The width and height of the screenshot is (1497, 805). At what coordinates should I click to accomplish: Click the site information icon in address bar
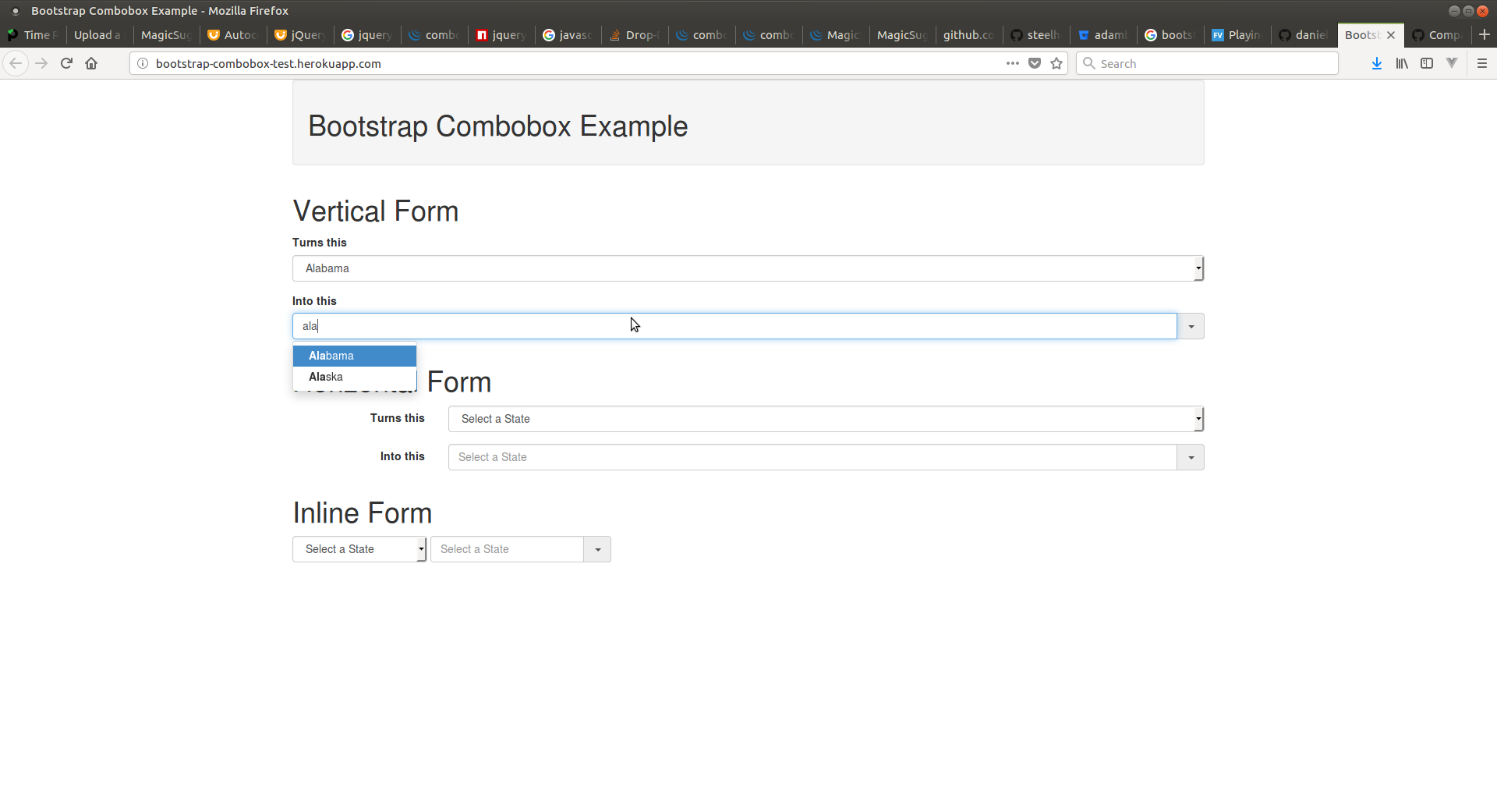coord(142,63)
